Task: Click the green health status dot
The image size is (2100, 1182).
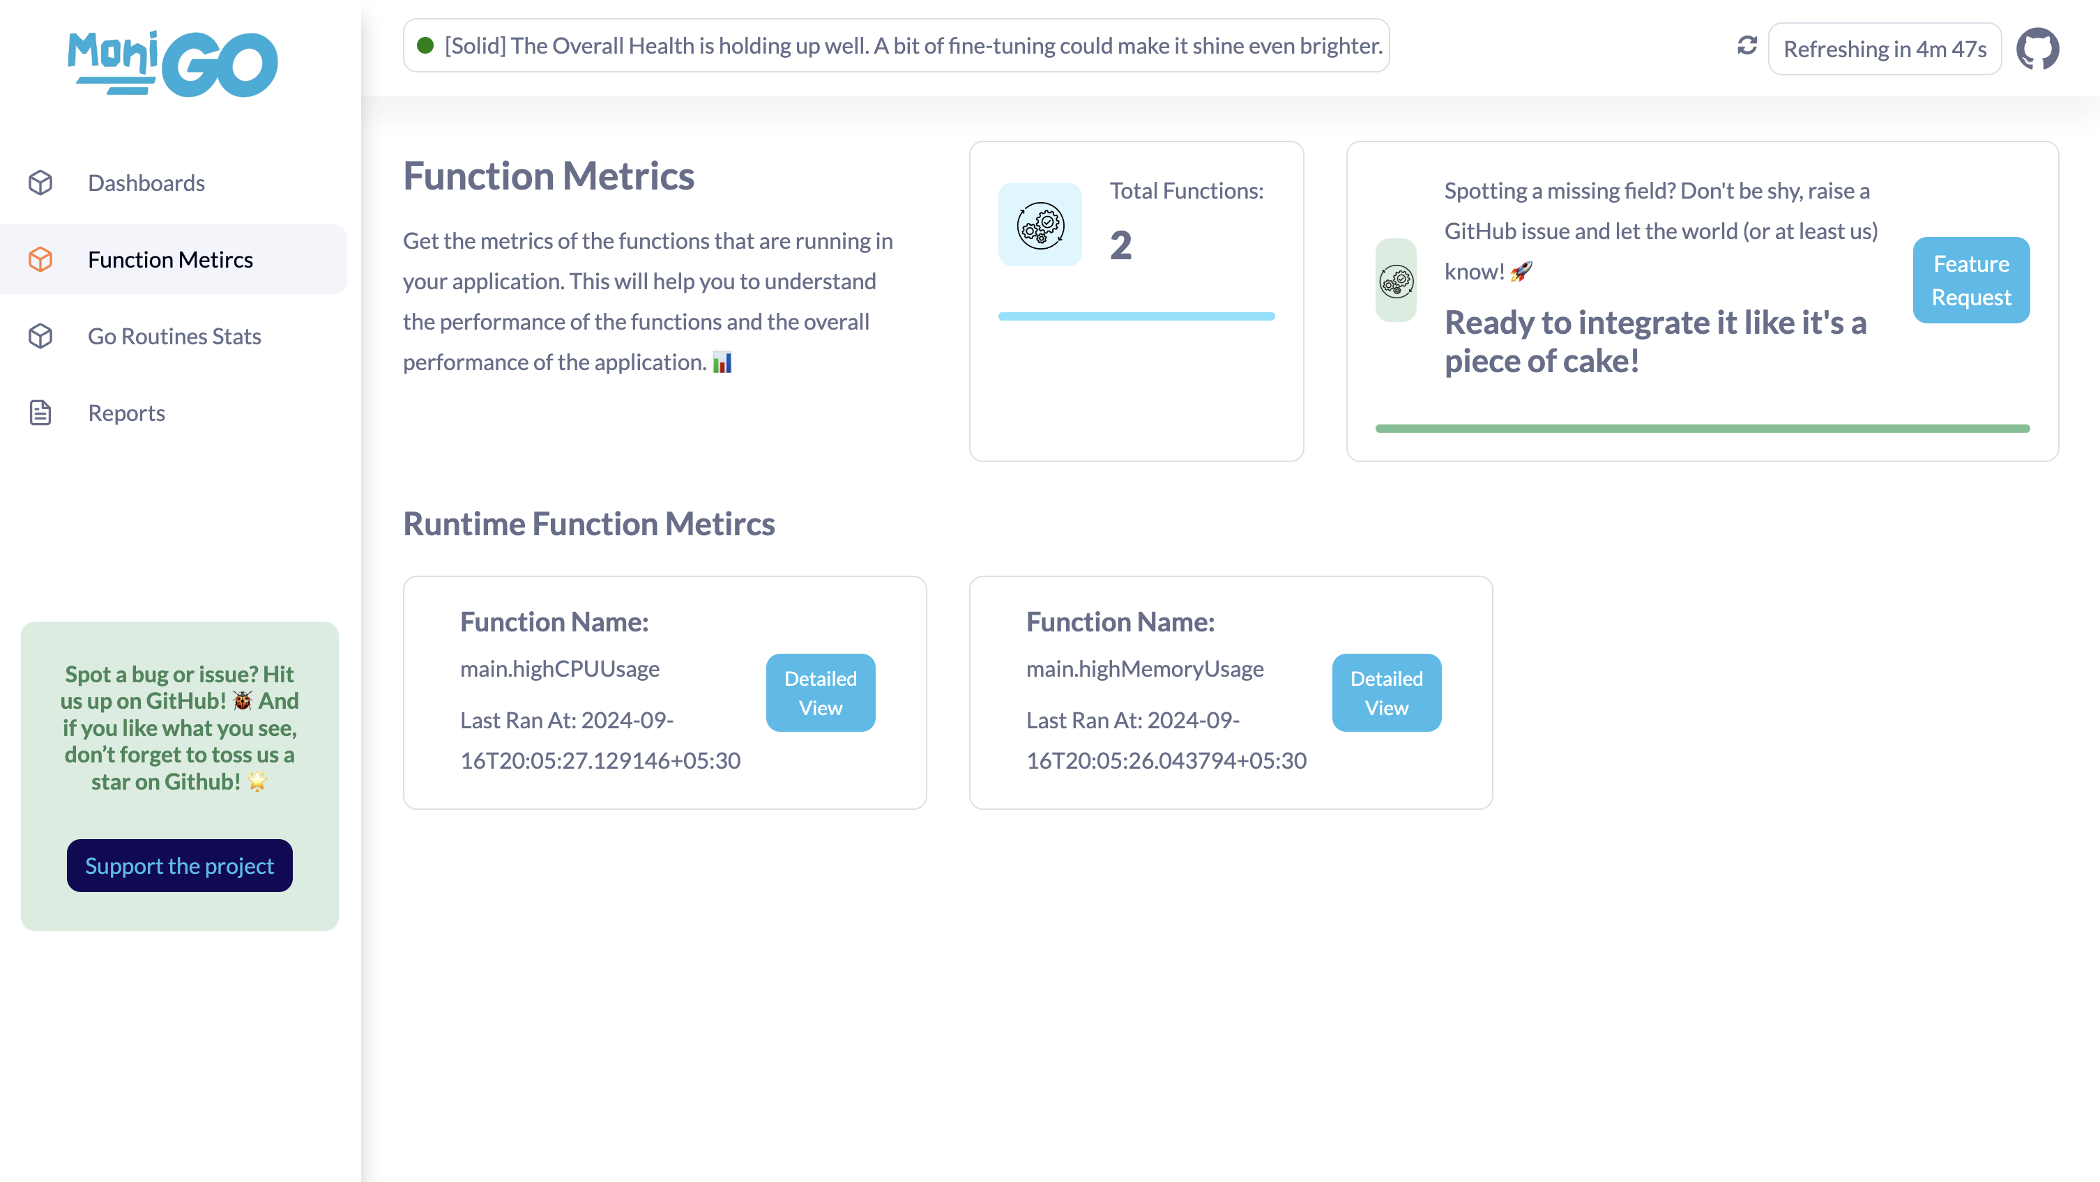Action: click(x=425, y=46)
